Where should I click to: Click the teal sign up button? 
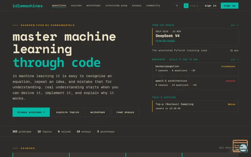click(x=229, y=6)
